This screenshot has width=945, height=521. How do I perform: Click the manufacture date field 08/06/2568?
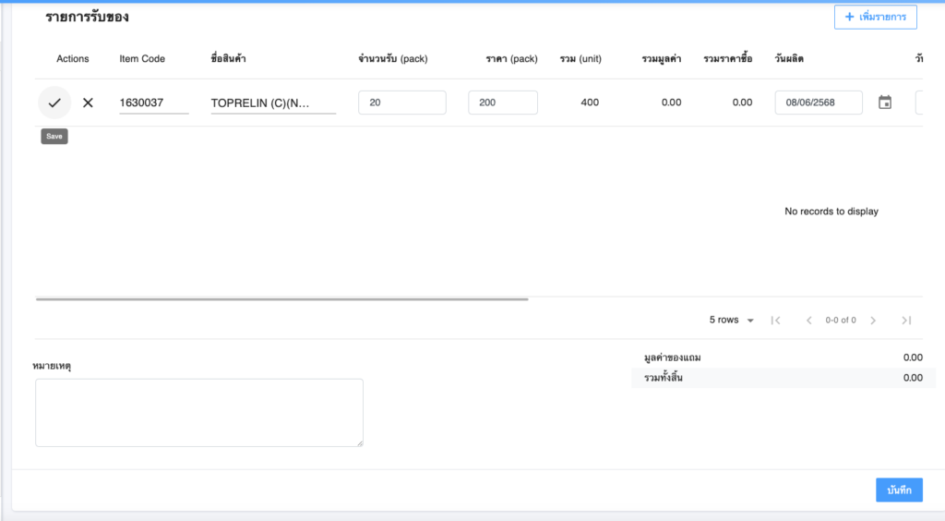pyautogui.click(x=818, y=103)
